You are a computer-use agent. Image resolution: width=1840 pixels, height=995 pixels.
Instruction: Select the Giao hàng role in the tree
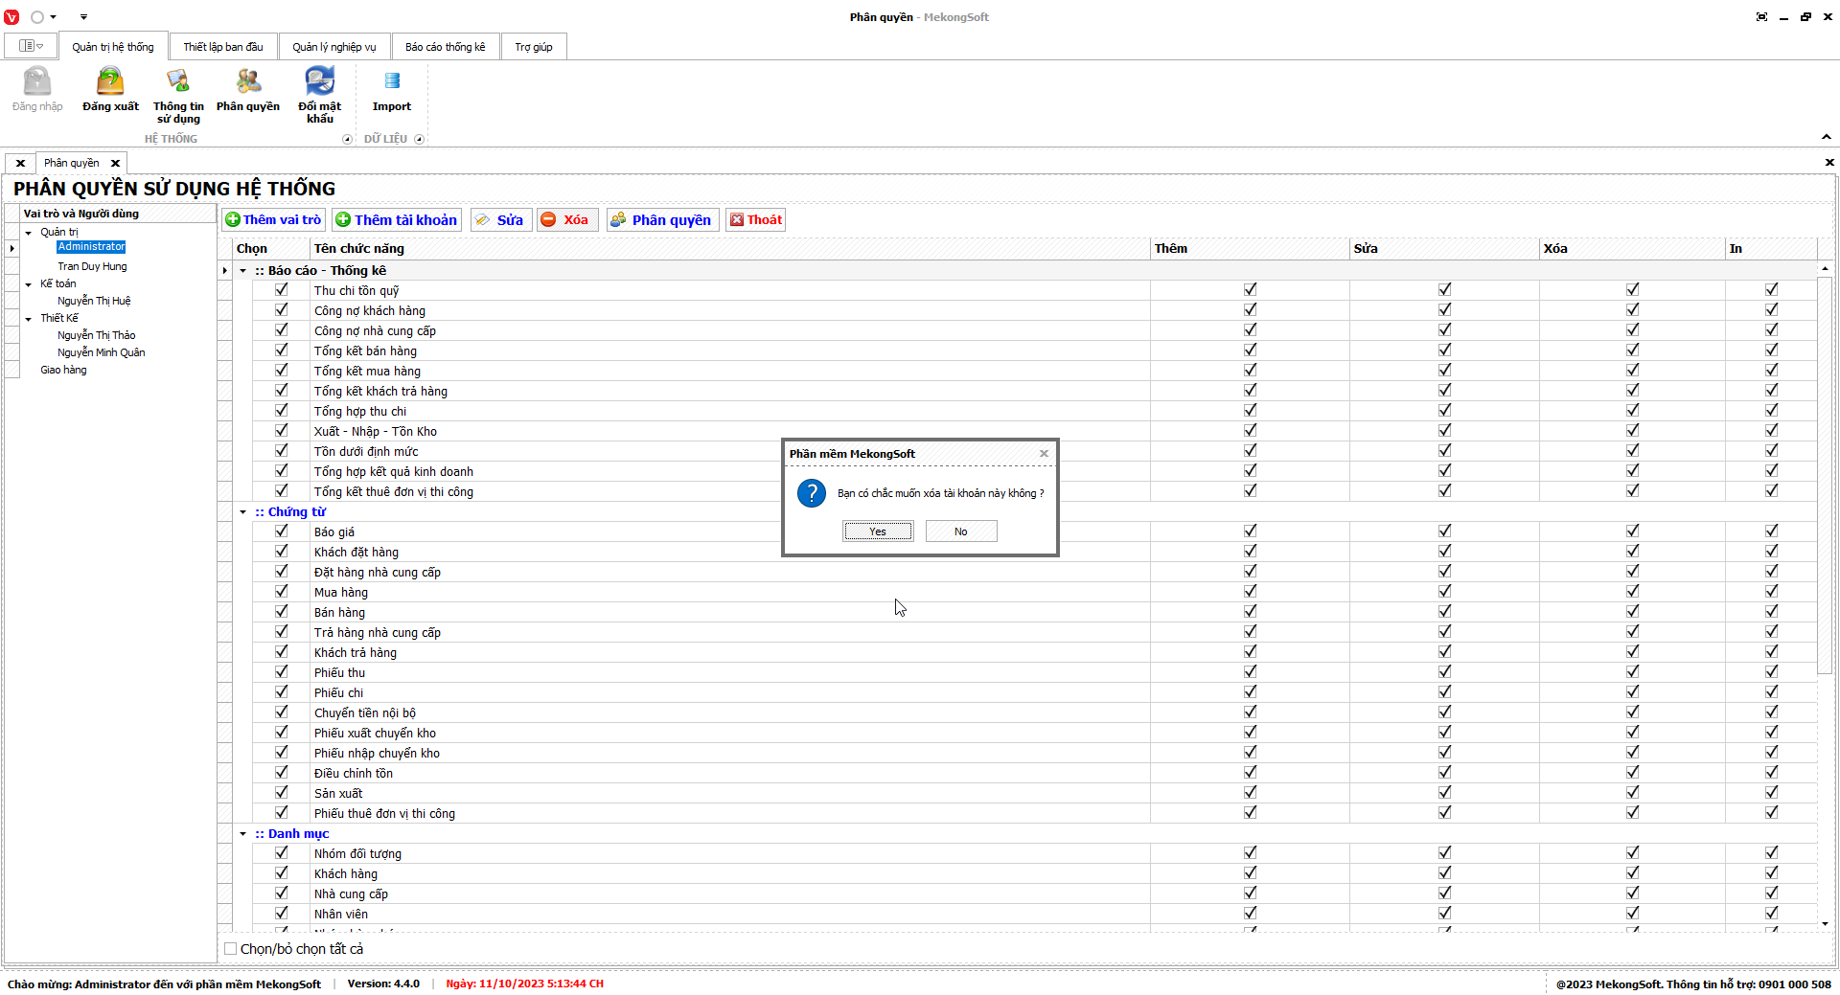coord(63,371)
